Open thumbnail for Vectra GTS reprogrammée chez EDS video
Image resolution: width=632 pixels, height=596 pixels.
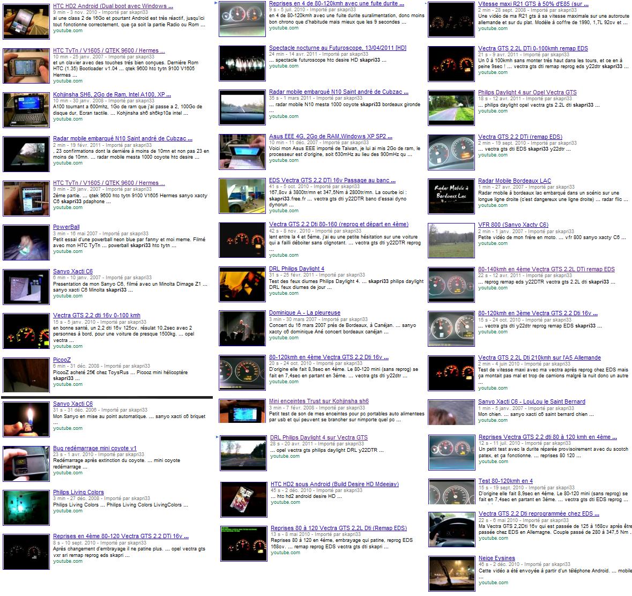(x=451, y=528)
